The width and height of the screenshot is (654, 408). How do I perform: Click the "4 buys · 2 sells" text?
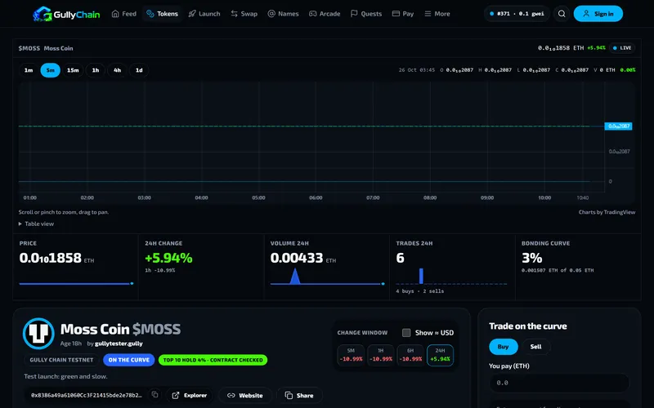click(419, 291)
